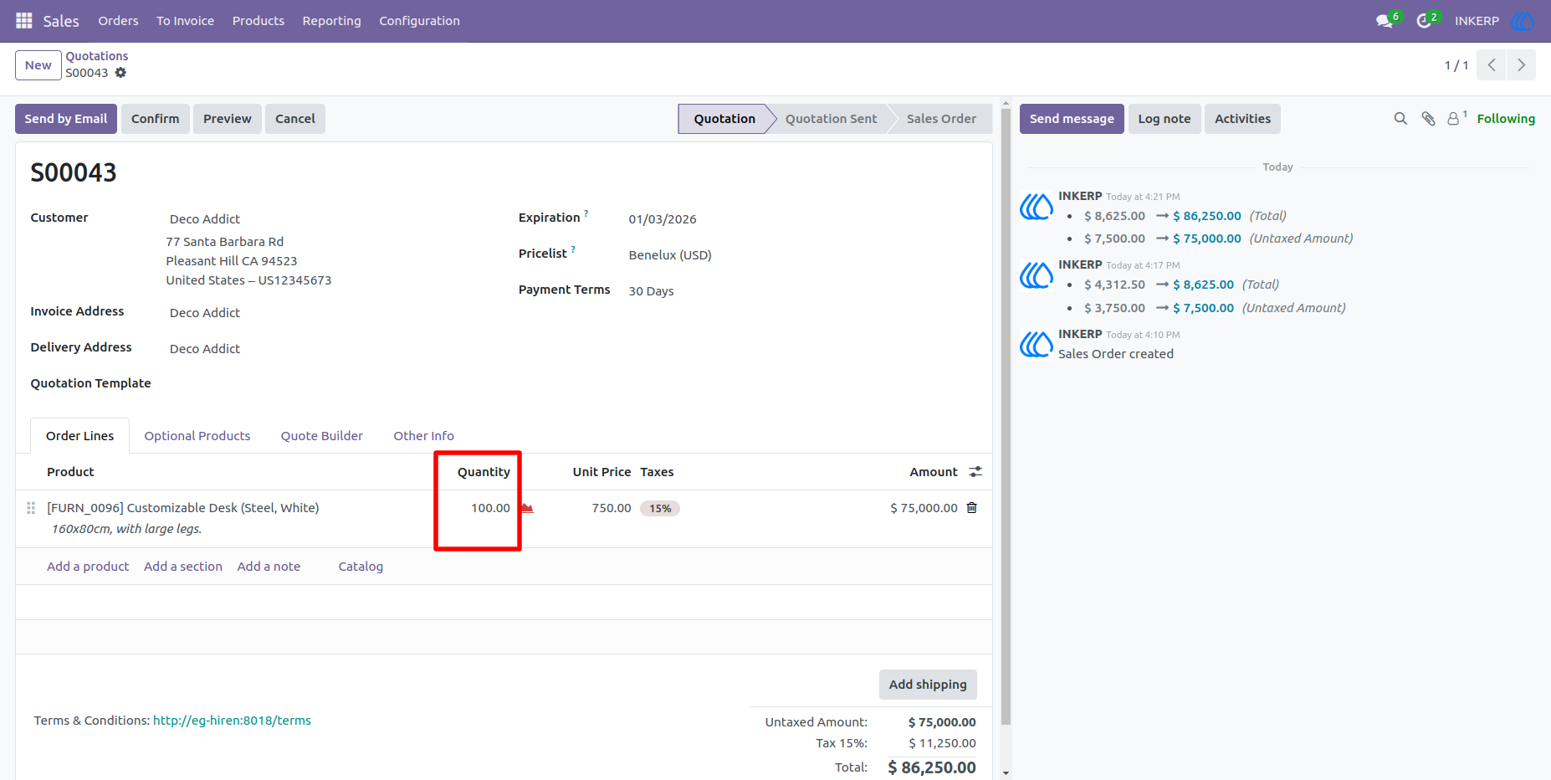This screenshot has width=1551, height=780.
Task: Open the Orders menu
Action: pyautogui.click(x=118, y=21)
